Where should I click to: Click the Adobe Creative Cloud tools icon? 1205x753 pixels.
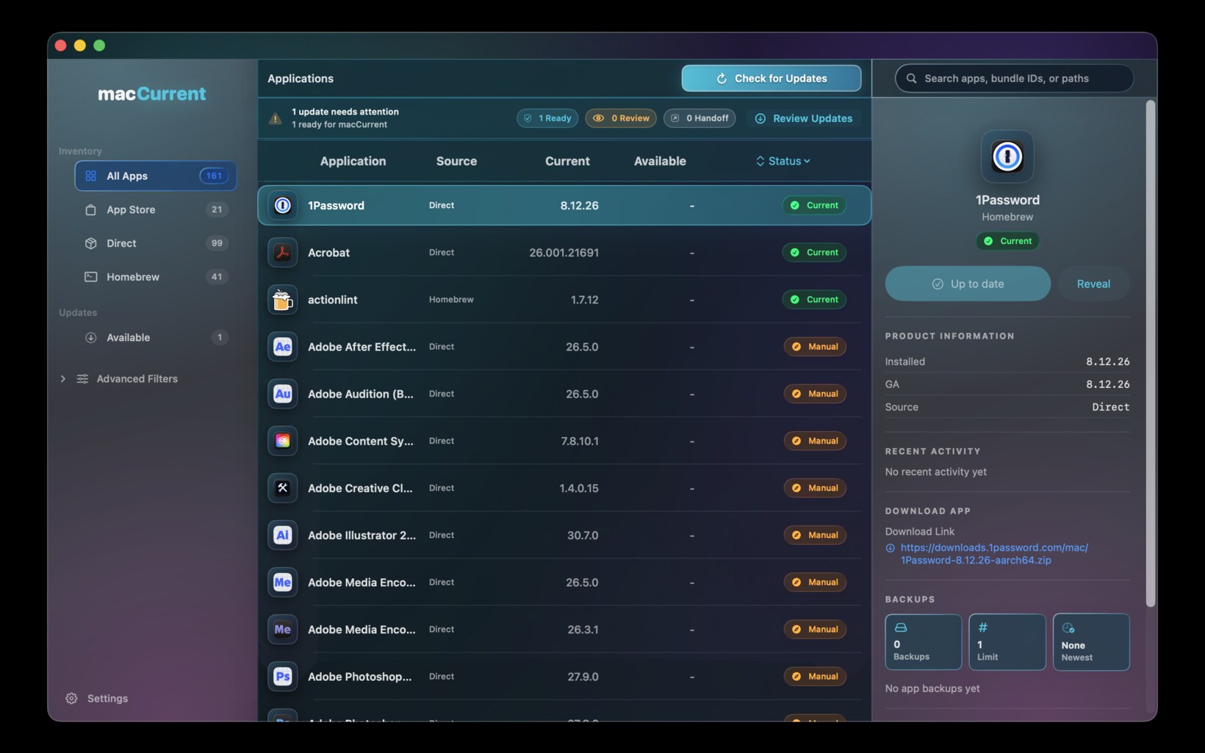coord(282,488)
